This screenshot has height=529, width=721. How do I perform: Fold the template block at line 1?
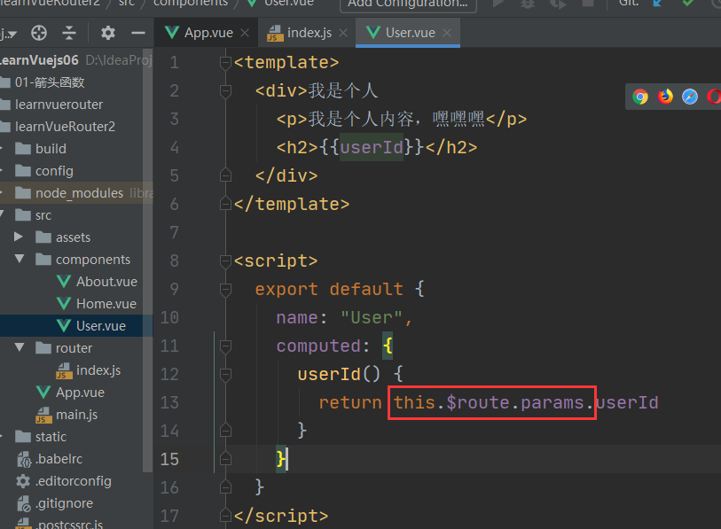click(225, 63)
